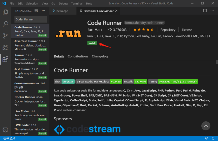218x141 pixels.
Task: Open editor more actions ellipsis
Action: (212, 11)
